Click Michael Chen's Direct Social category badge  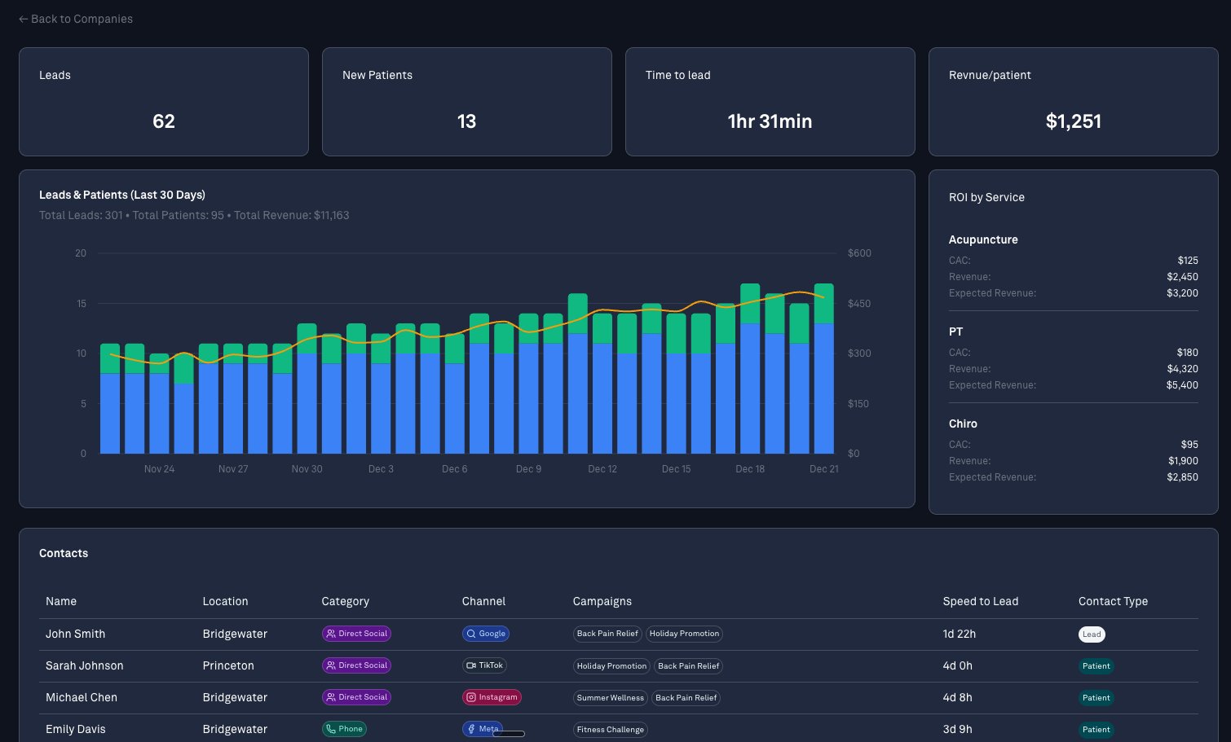[356, 697]
